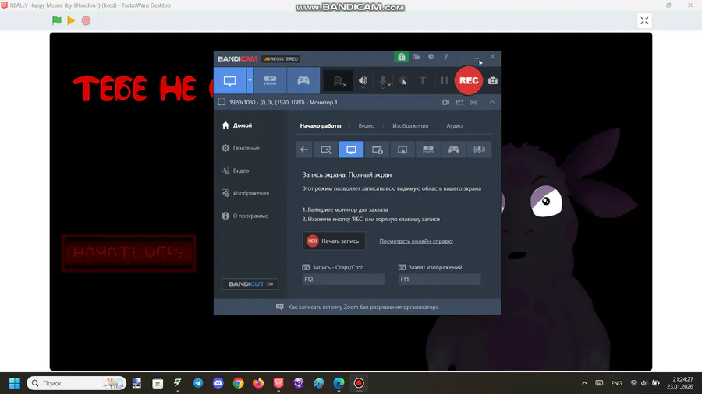
Task: Click F11 image capture hotkey field
Action: tap(440, 280)
